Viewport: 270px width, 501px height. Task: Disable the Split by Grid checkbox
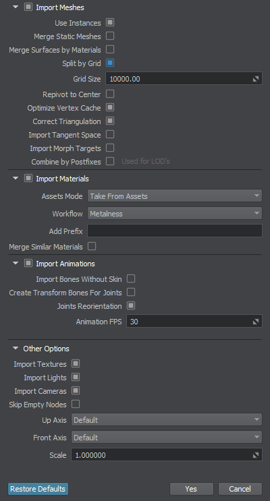coord(110,63)
